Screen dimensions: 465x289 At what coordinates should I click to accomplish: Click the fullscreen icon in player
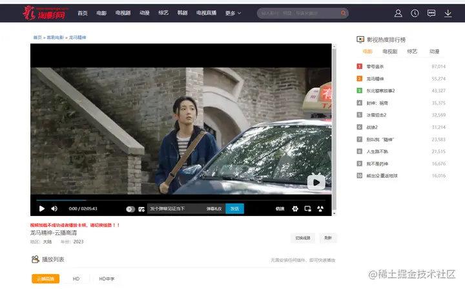click(320, 209)
